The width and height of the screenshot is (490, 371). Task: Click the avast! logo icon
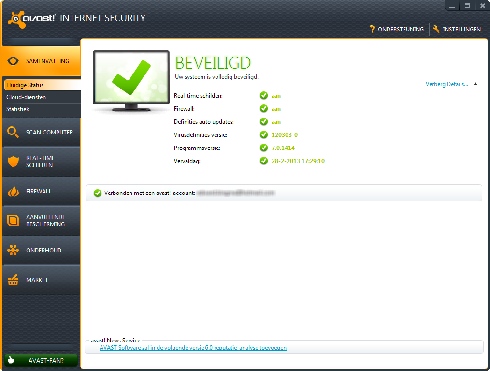tap(16, 19)
